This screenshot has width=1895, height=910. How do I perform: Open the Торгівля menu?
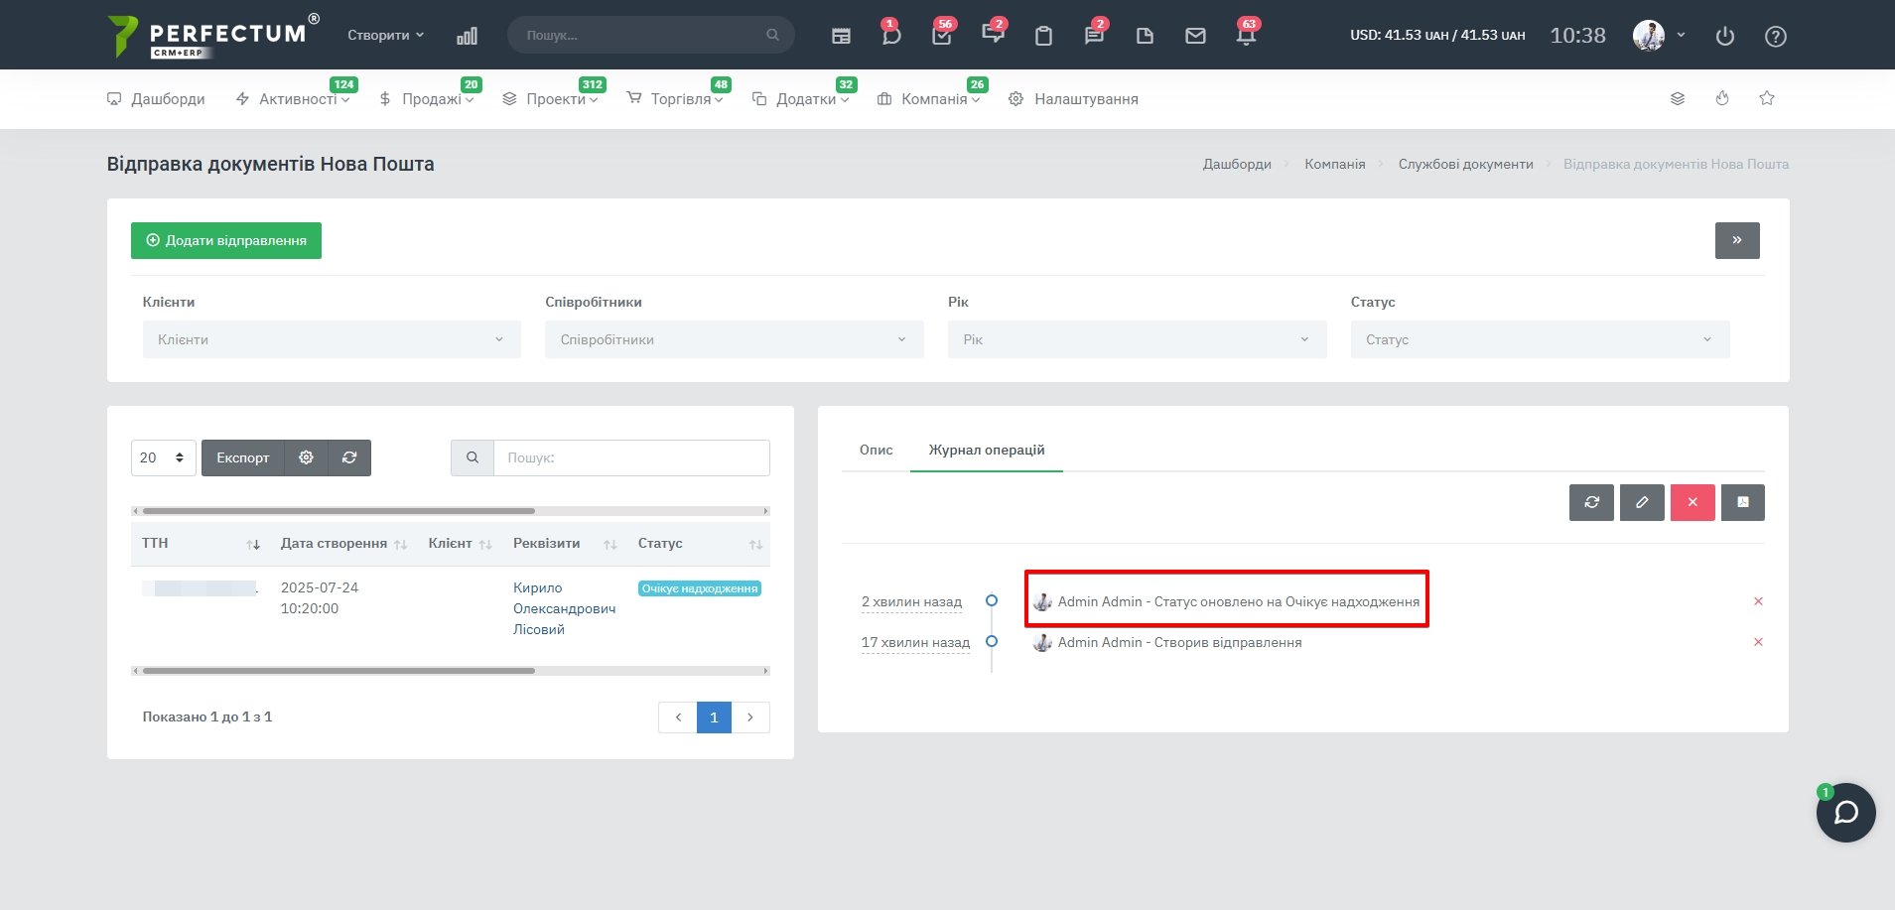[675, 99]
